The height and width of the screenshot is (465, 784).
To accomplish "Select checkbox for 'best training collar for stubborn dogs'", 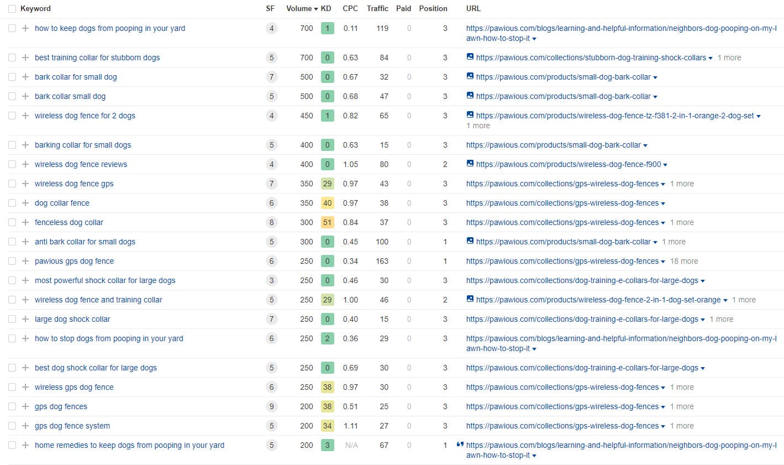I will tap(12, 58).
